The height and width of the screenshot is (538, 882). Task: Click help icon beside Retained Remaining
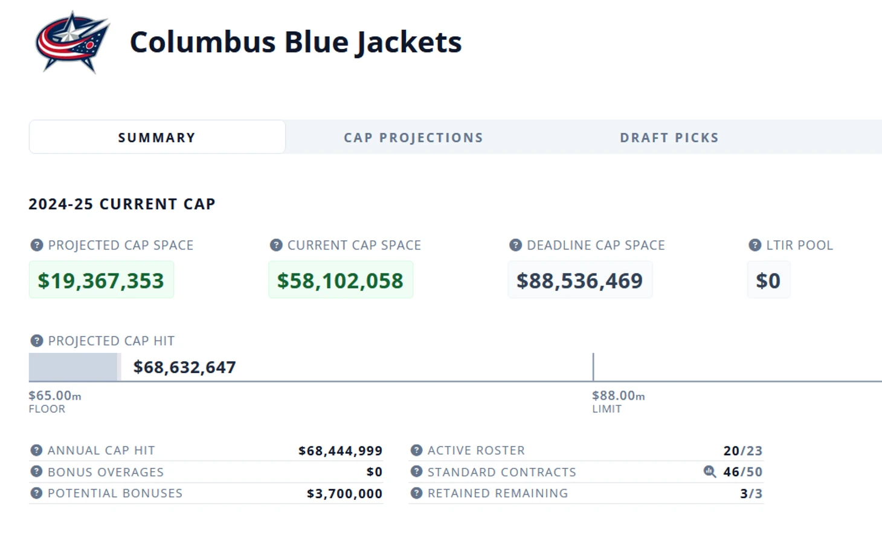(x=416, y=493)
